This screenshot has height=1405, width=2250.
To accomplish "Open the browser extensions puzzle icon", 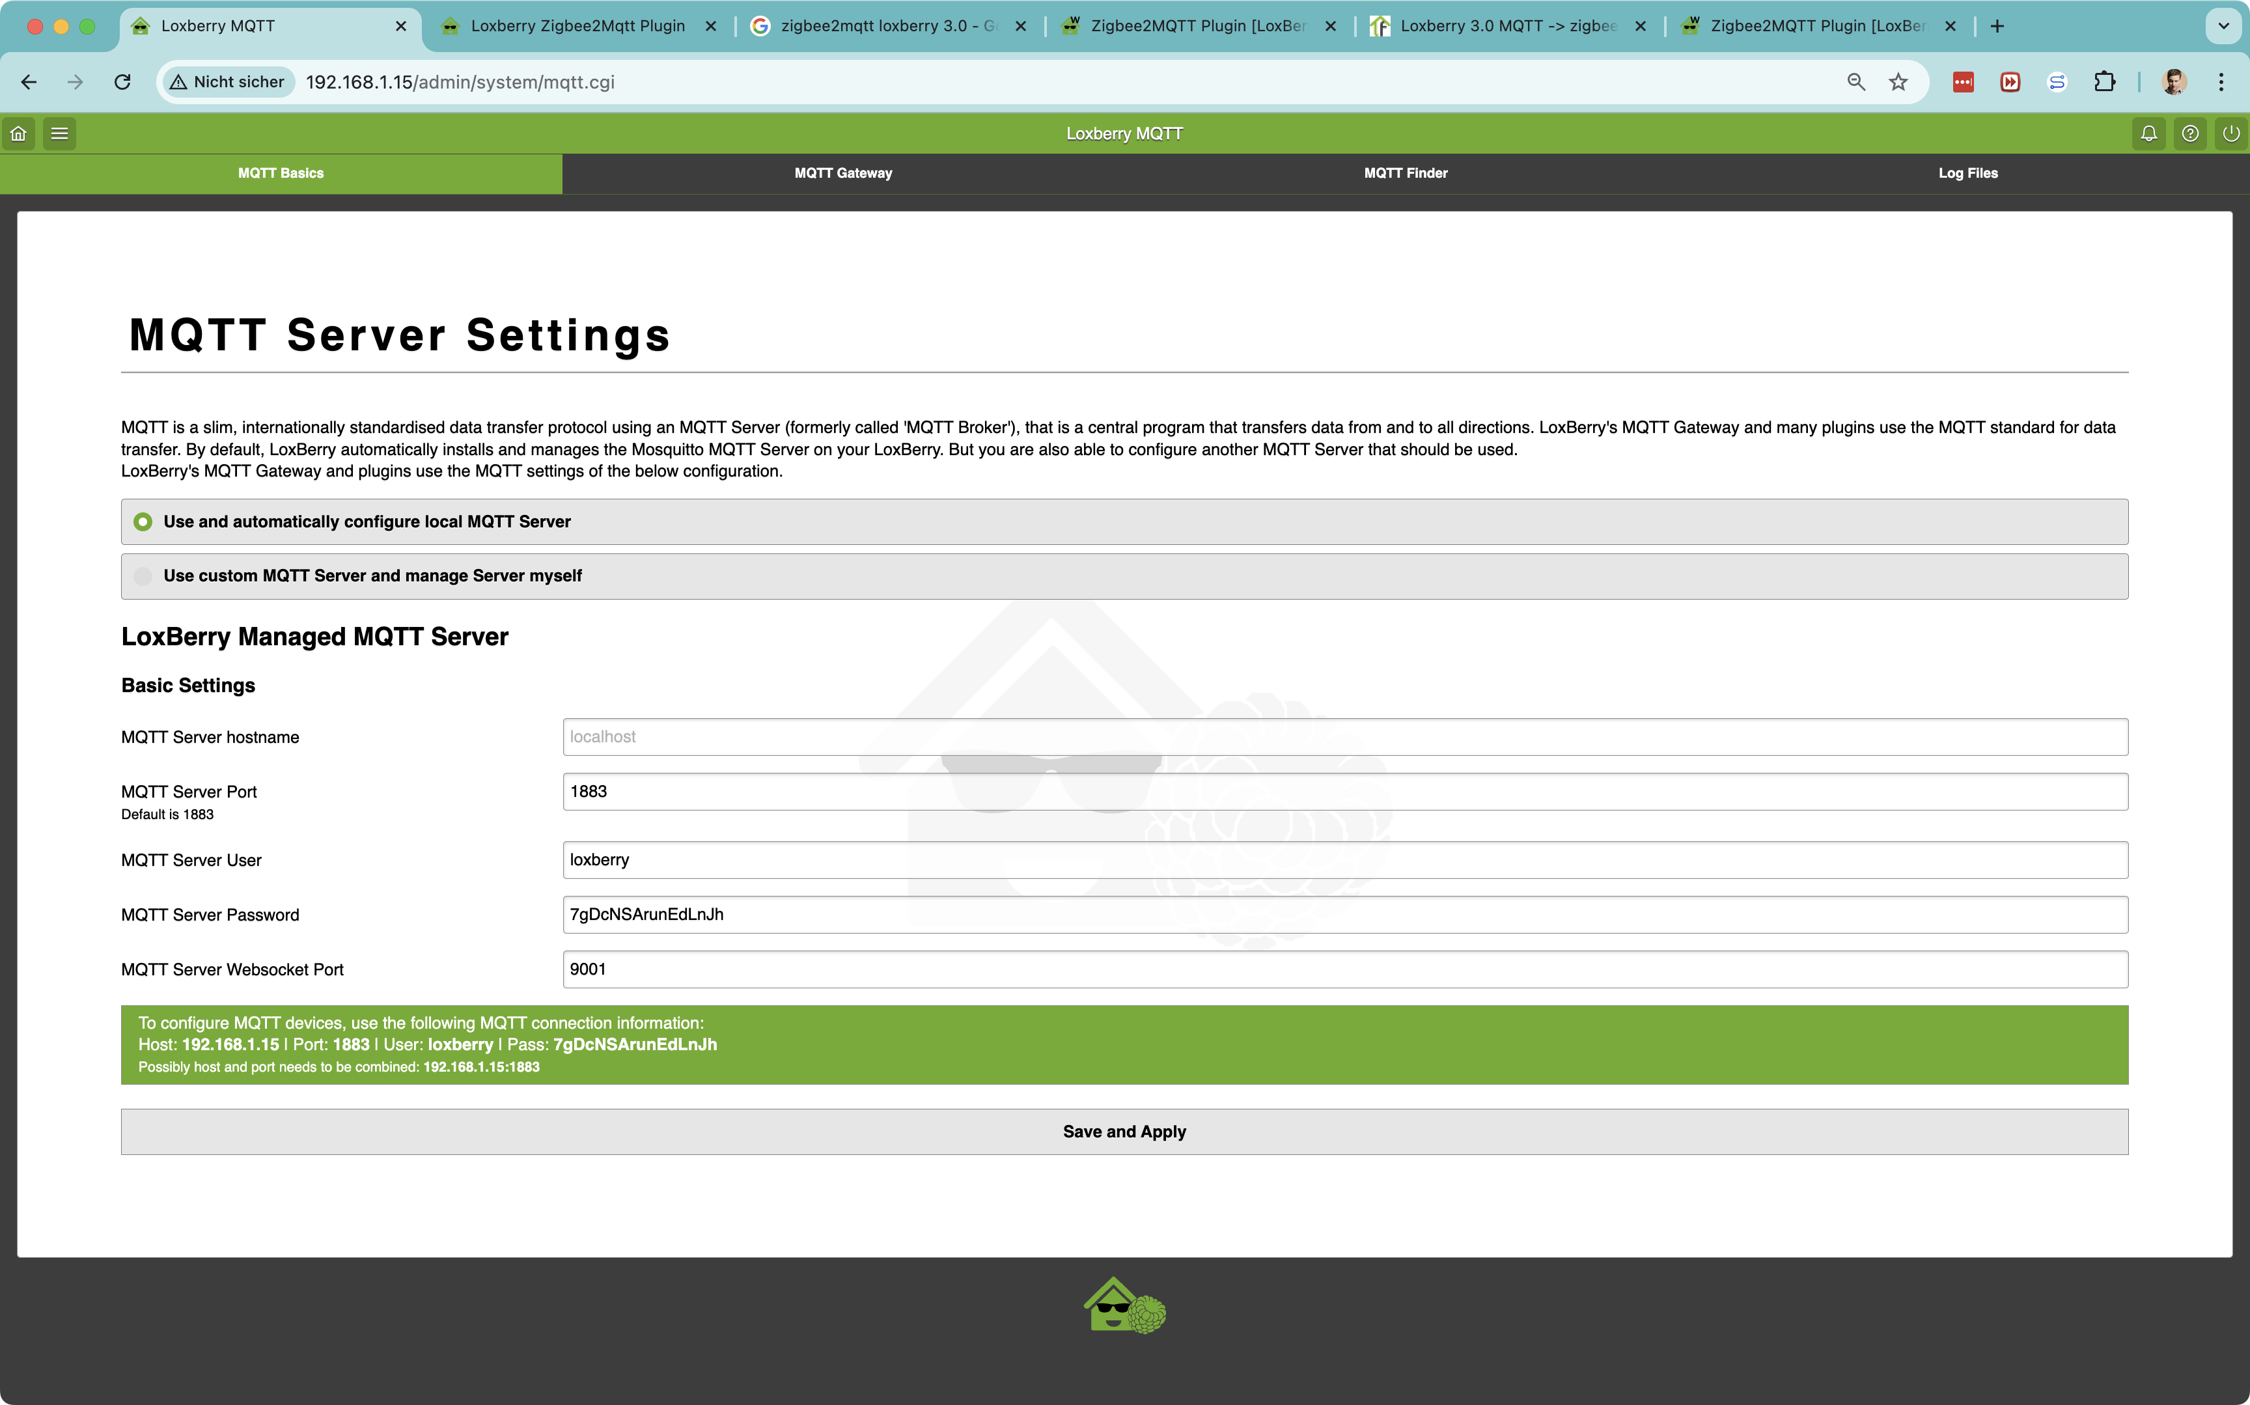I will 2104,82.
